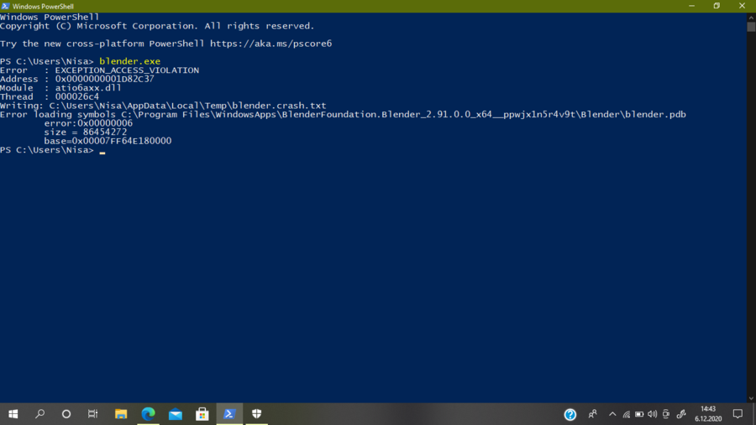
Task: Click the bottom prompt 'PS C:\Users\Nisa>'
Action: point(47,150)
